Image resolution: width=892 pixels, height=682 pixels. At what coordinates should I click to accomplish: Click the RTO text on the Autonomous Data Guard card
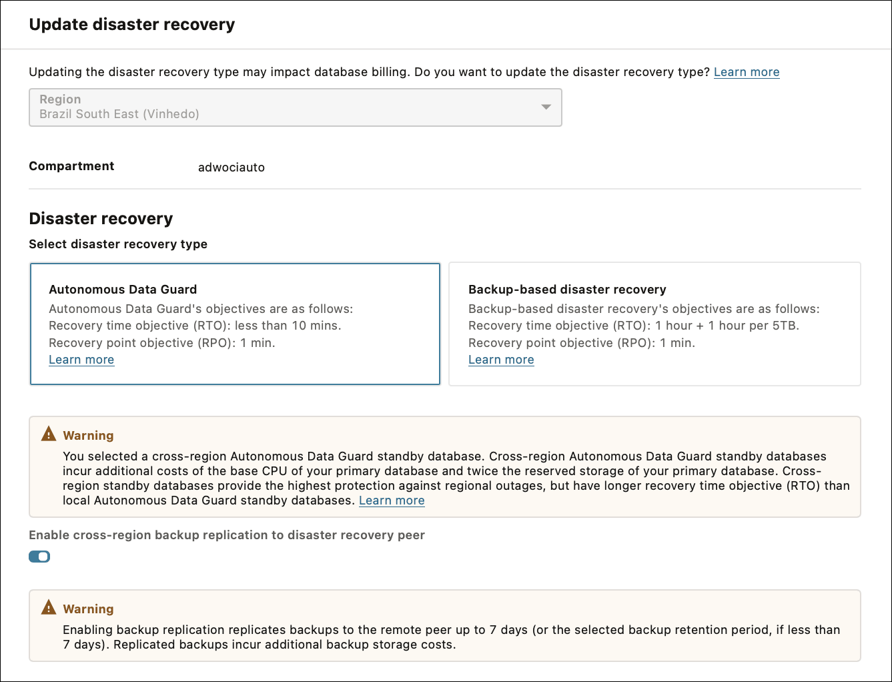click(195, 326)
